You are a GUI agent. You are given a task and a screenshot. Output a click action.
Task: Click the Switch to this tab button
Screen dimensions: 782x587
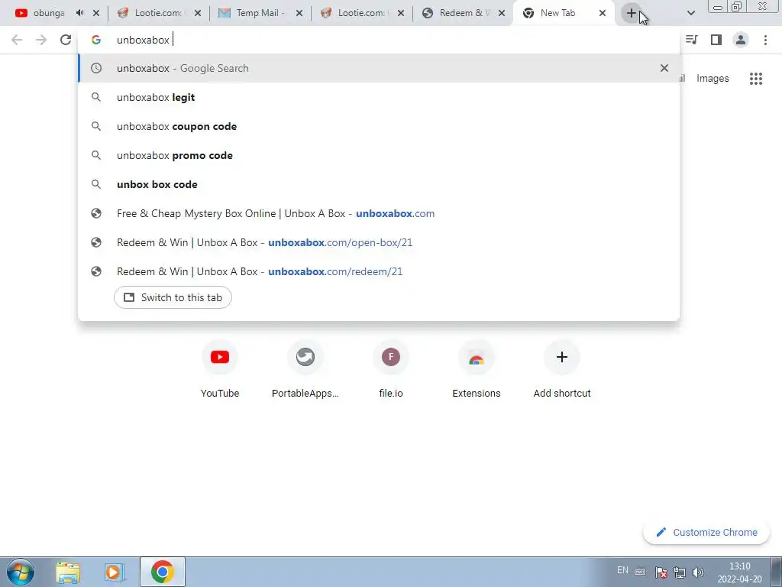(x=173, y=297)
